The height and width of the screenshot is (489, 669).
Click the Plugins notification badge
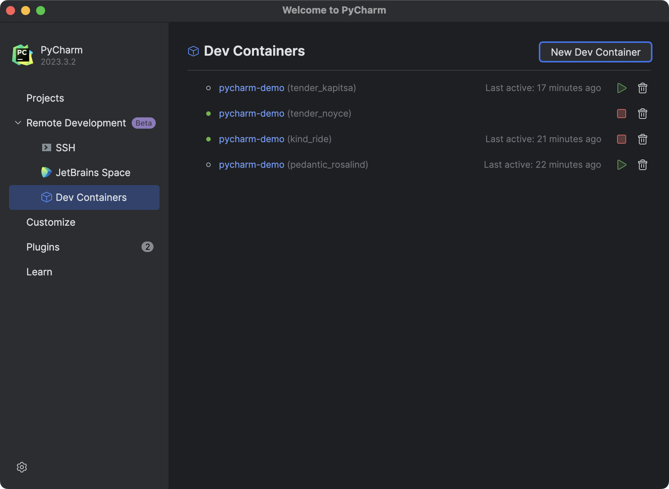147,247
